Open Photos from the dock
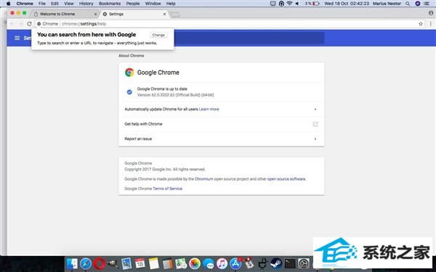Viewport: 436px width, 272px height. pos(195,264)
